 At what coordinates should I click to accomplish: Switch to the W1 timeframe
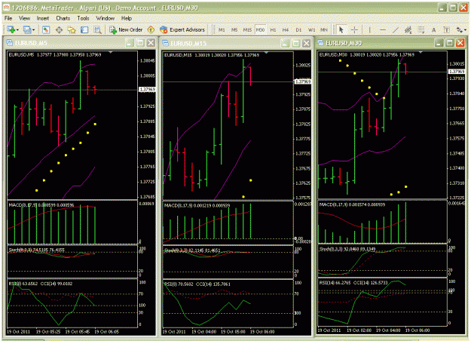tap(311, 29)
